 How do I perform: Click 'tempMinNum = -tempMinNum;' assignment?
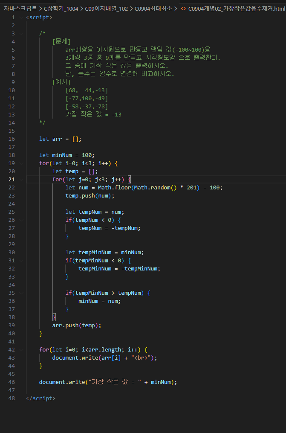point(119,268)
